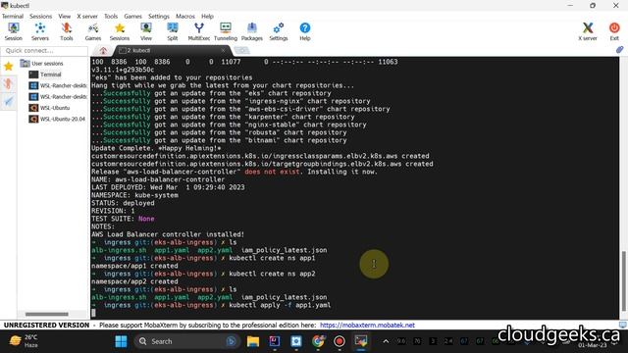
Task: Open File Explorer from the taskbar
Action: point(253,341)
